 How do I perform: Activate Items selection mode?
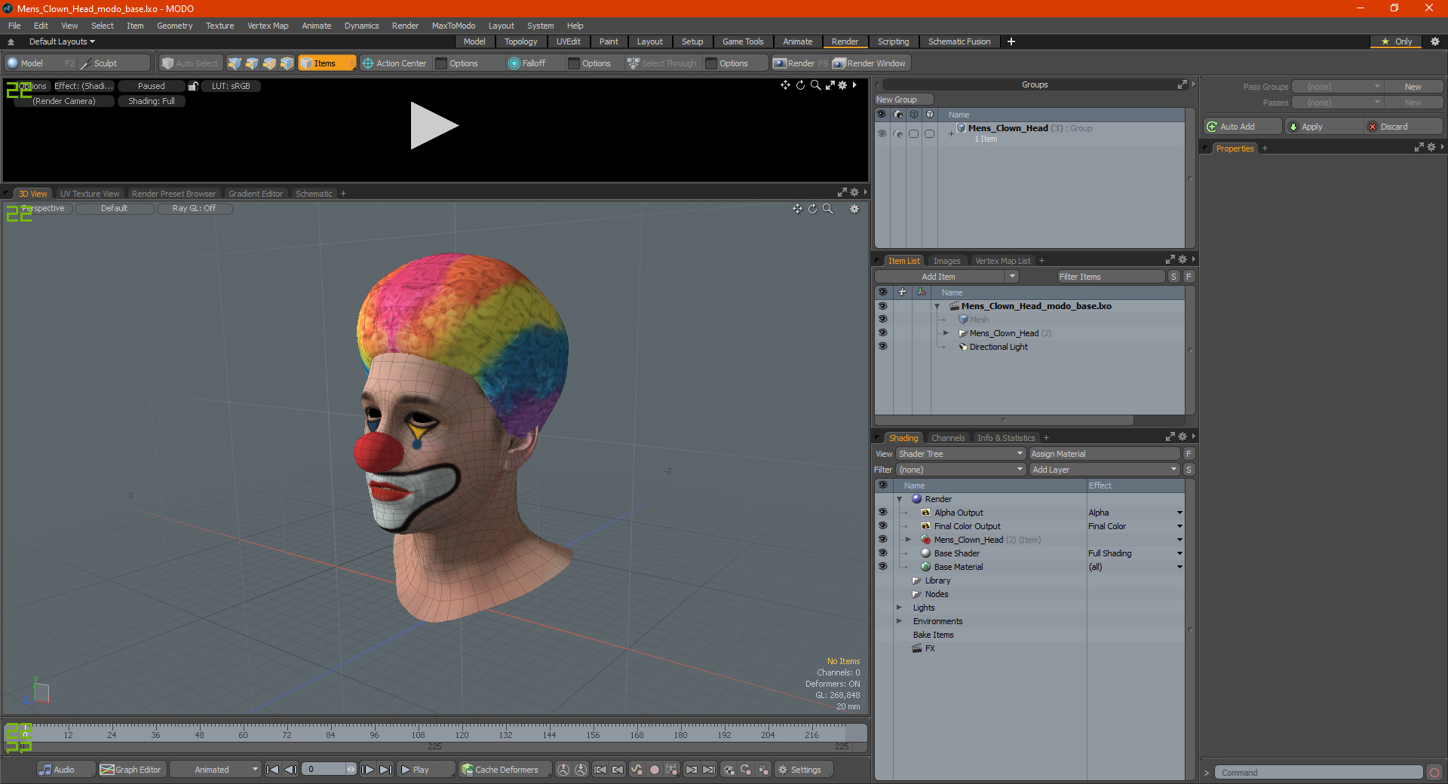[x=326, y=63]
